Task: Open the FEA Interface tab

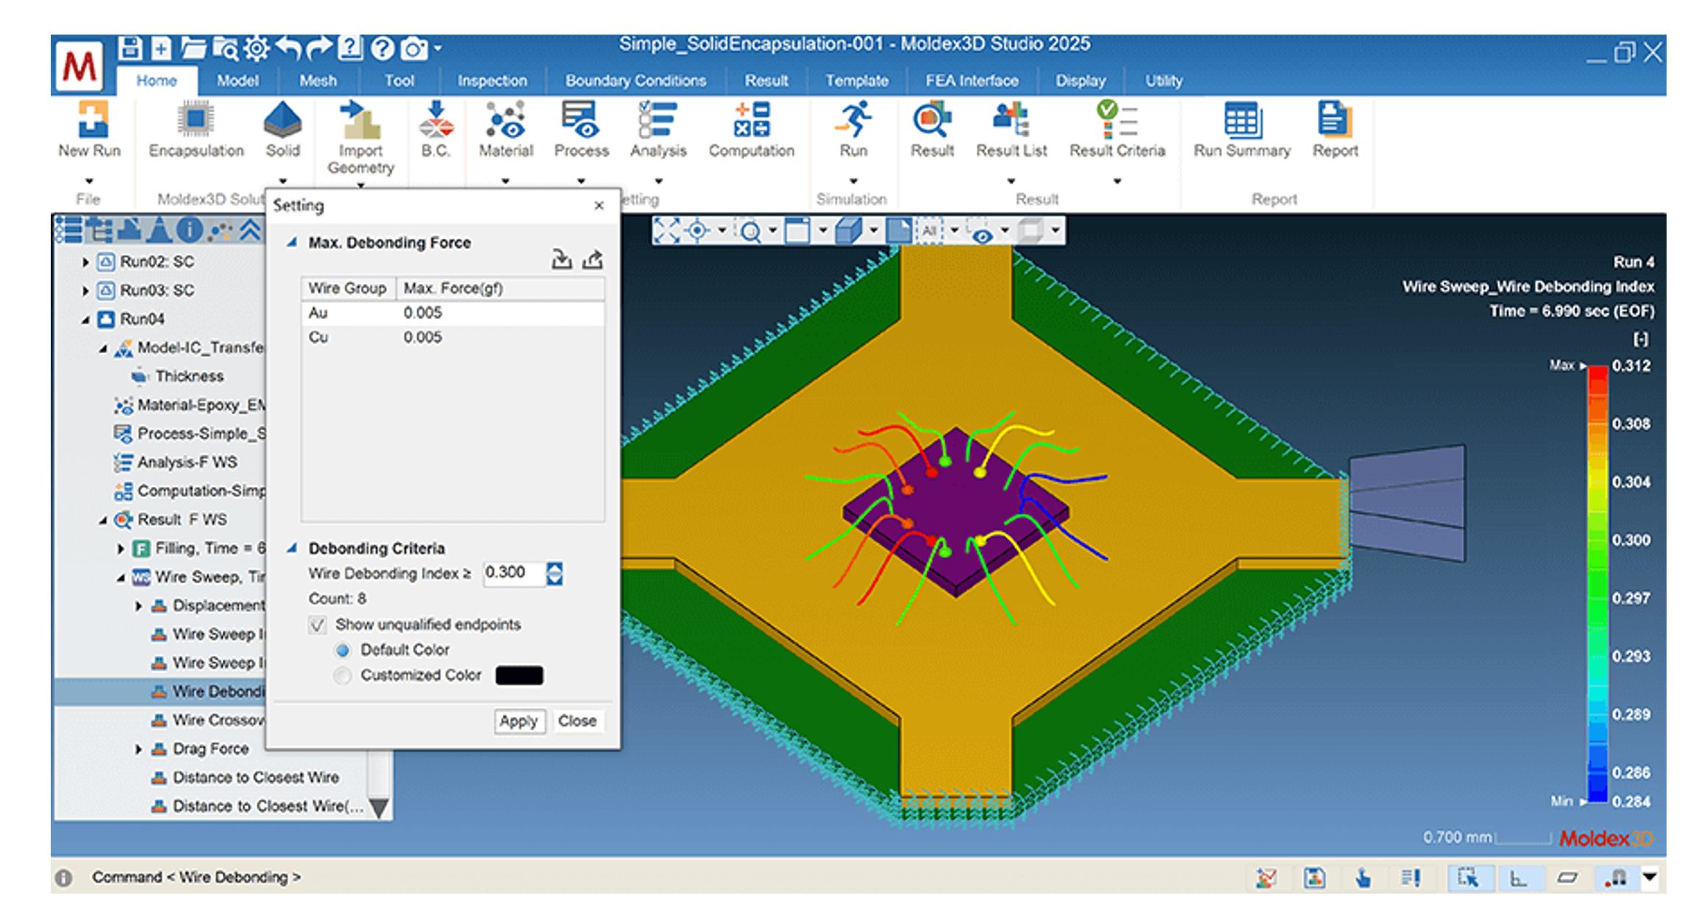Action: 972,81
